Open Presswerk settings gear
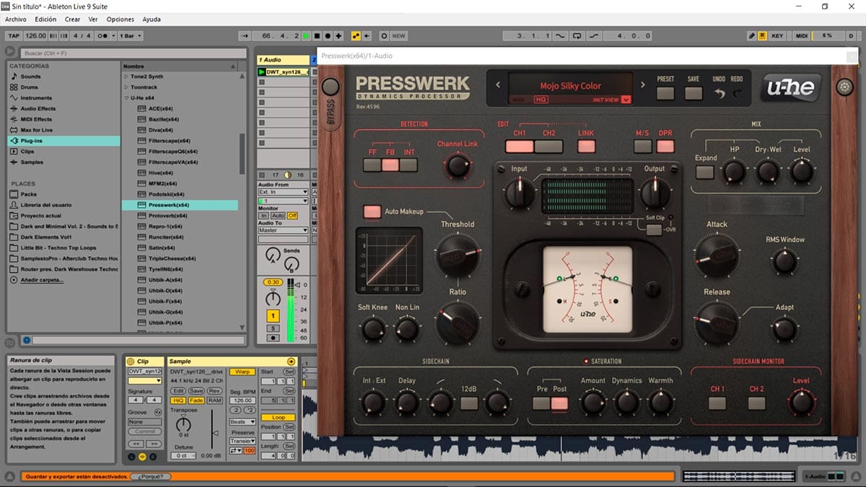 click(x=844, y=87)
